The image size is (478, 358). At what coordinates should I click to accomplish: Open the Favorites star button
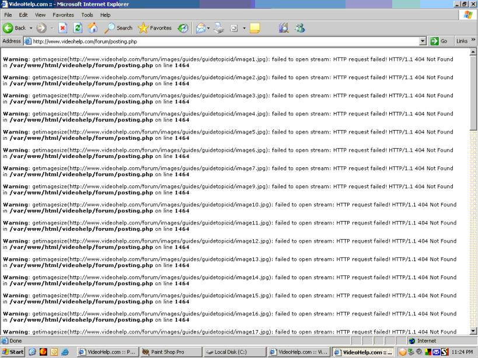click(155, 29)
